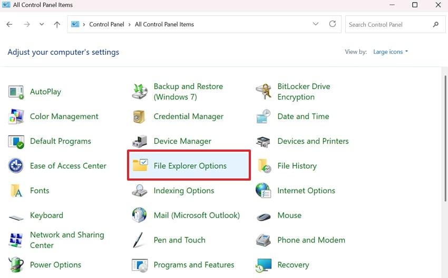Open the Indexing Options text link
This screenshot has height=278, width=448.
tap(184, 191)
